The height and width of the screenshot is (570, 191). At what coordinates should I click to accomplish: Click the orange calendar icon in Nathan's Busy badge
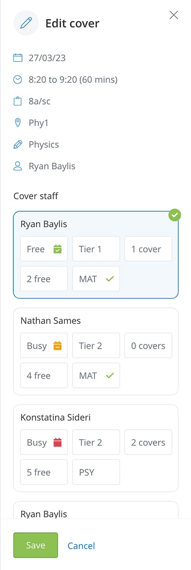point(57,346)
